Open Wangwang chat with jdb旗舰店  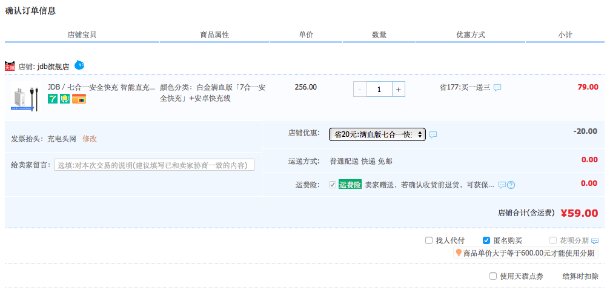coord(79,65)
